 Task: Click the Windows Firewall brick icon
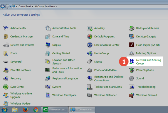132,95
